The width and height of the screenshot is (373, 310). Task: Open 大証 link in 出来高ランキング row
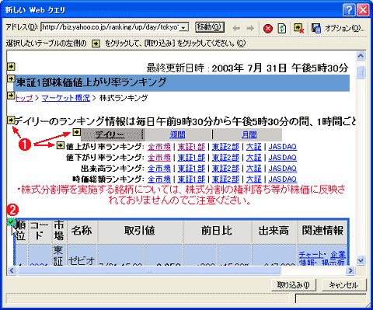[x=253, y=169]
